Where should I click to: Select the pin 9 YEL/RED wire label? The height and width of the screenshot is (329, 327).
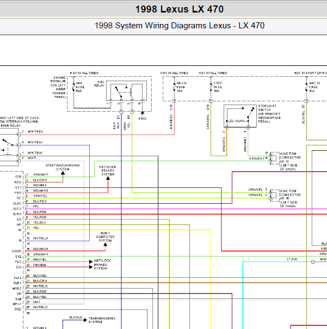coord(40,217)
